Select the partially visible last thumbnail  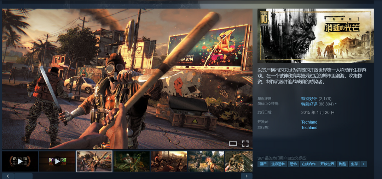[x=239, y=161]
